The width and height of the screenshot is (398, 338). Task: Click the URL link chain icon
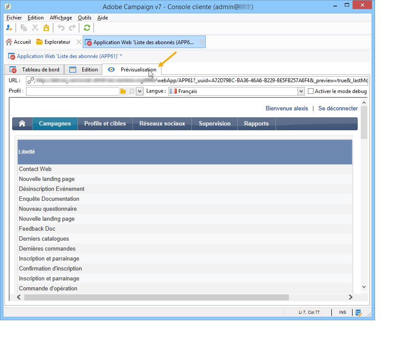point(30,80)
